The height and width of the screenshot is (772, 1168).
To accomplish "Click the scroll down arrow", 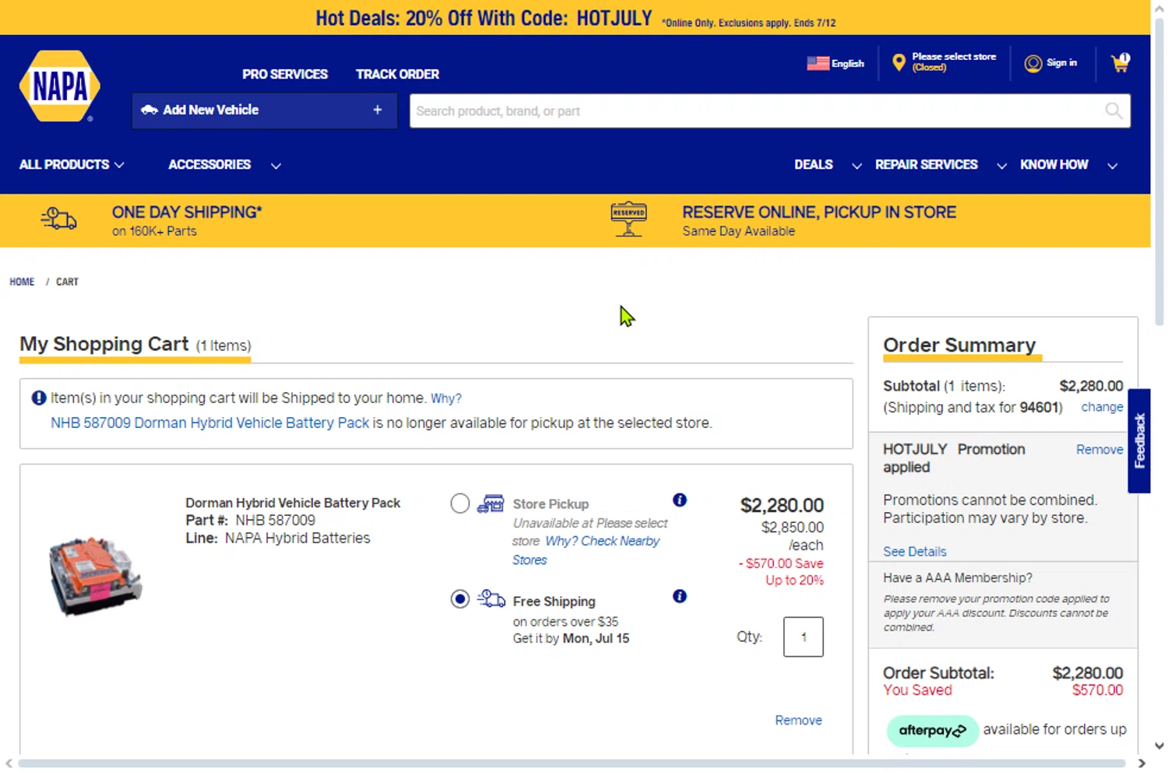I will coord(1159,746).
